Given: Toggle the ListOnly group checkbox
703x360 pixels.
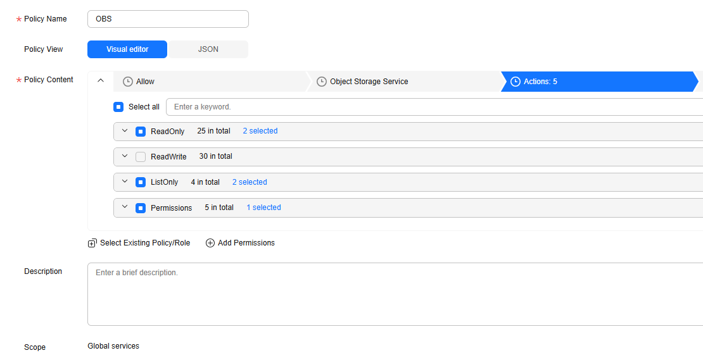Looking at the screenshot, I should coord(141,182).
